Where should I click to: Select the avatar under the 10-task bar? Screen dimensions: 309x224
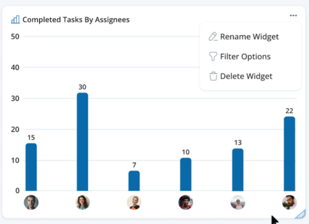pos(186,202)
